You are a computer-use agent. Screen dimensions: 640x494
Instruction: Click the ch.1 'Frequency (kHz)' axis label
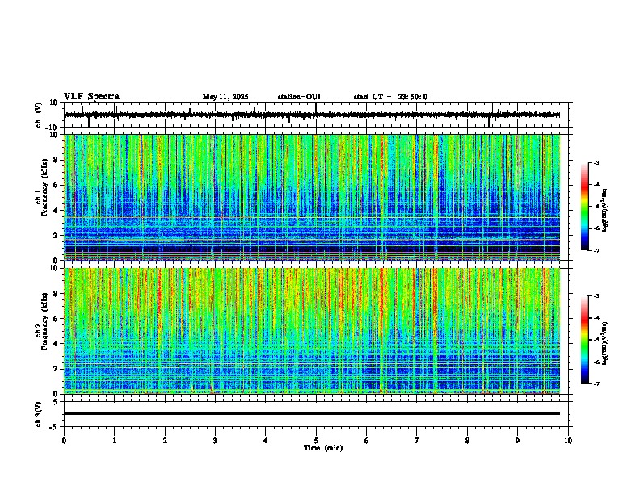click(x=44, y=187)
